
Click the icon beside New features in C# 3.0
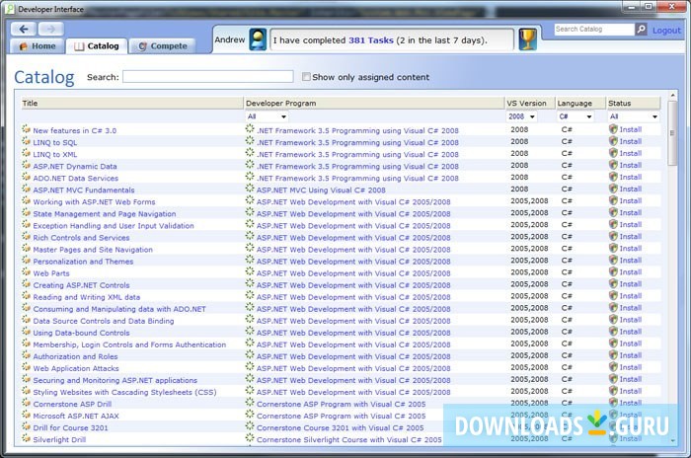pos(26,129)
